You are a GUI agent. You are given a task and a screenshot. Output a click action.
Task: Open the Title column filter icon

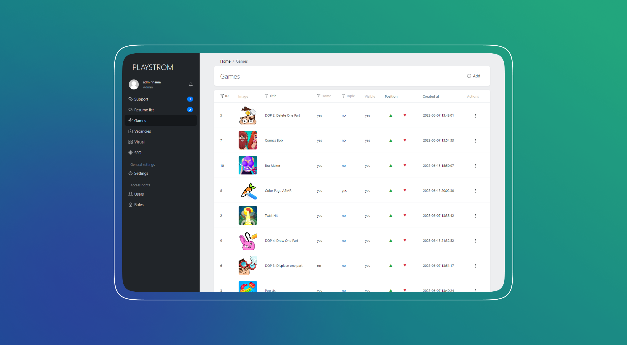(266, 96)
